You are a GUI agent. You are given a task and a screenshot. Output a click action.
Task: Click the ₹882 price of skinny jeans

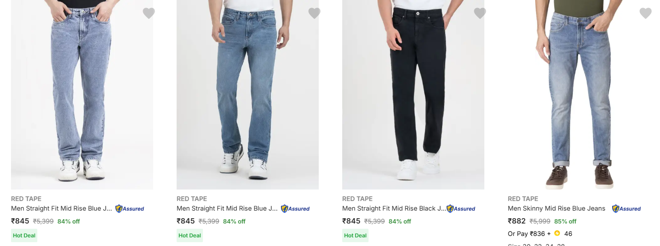(516, 221)
